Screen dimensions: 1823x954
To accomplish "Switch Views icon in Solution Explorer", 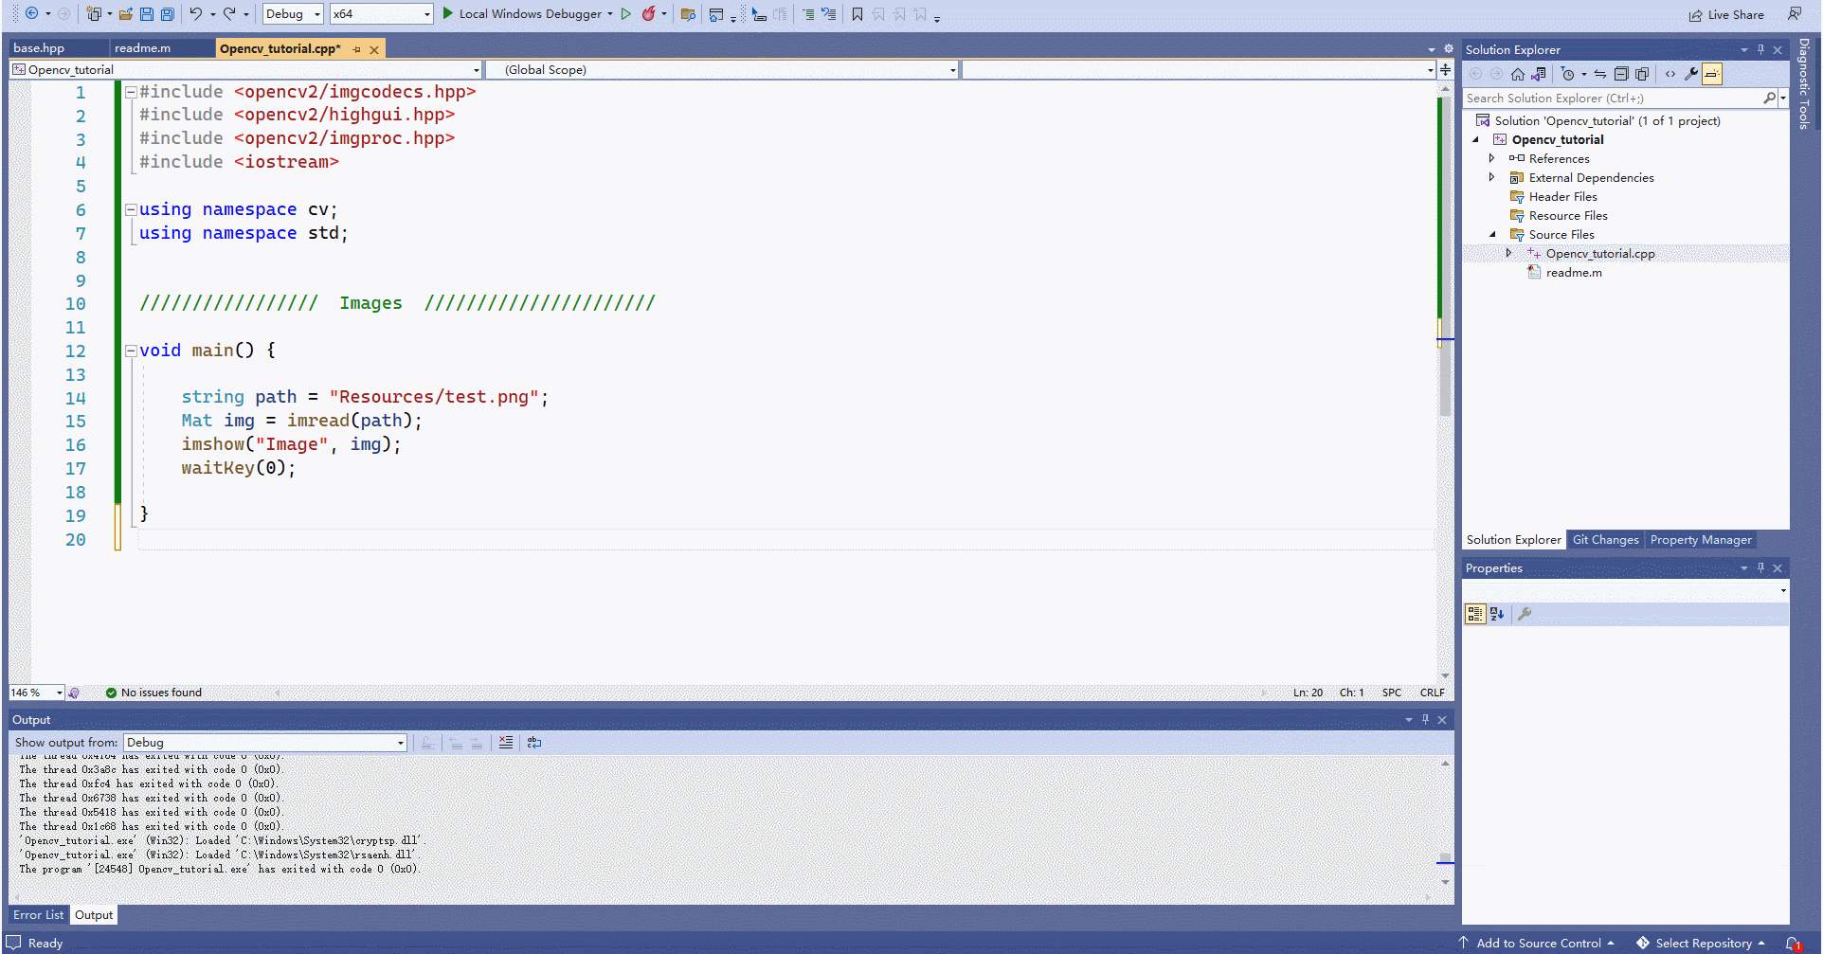I will tap(1539, 74).
